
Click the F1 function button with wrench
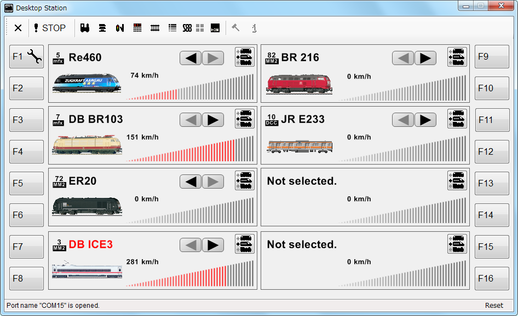(x=26, y=56)
